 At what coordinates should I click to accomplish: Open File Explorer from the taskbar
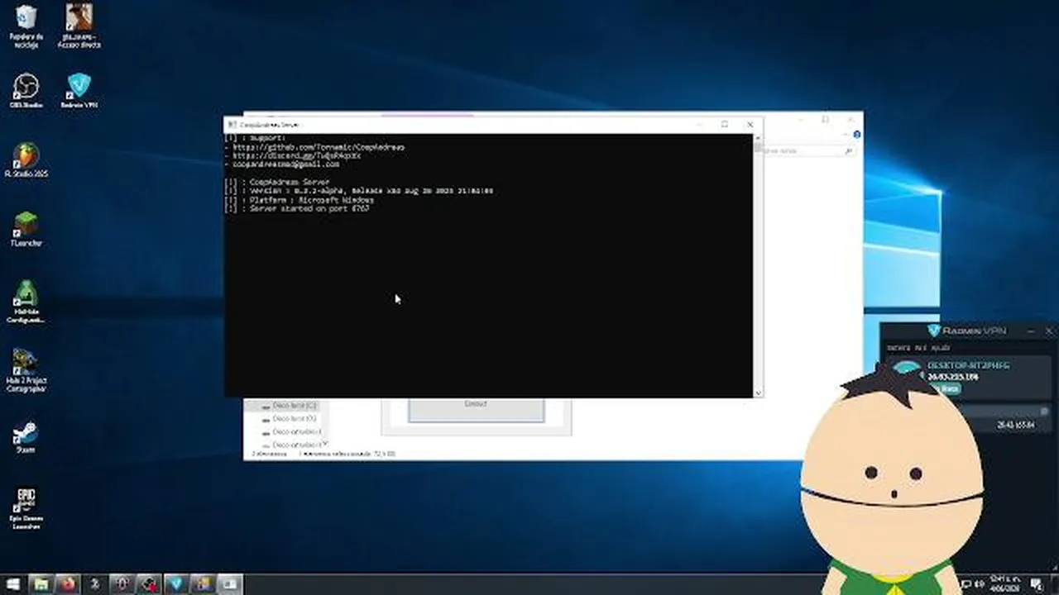pos(41,584)
